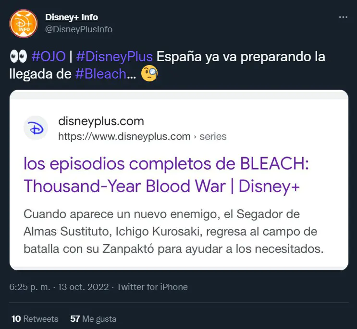Screen dimensions: 357x329
Task: Click the eyes emoji in the tweet
Action: coord(18,56)
